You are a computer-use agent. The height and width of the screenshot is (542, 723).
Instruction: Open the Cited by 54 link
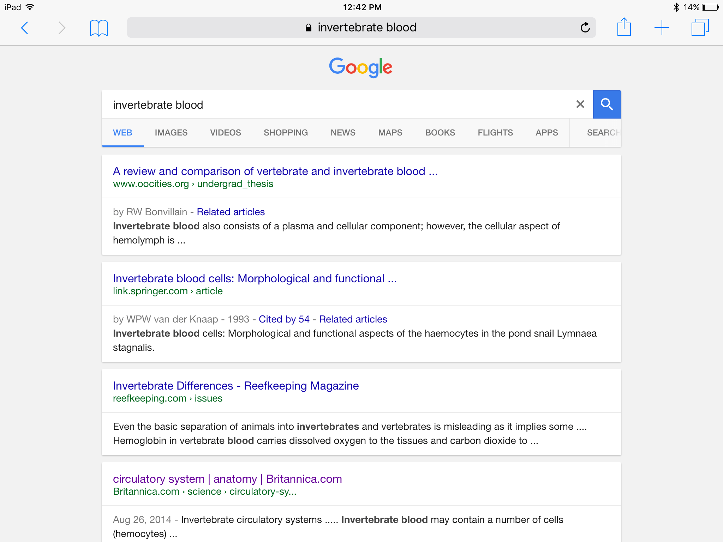tap(284, 319)
